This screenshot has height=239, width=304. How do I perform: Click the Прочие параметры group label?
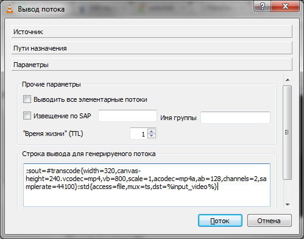click(51, 84)
